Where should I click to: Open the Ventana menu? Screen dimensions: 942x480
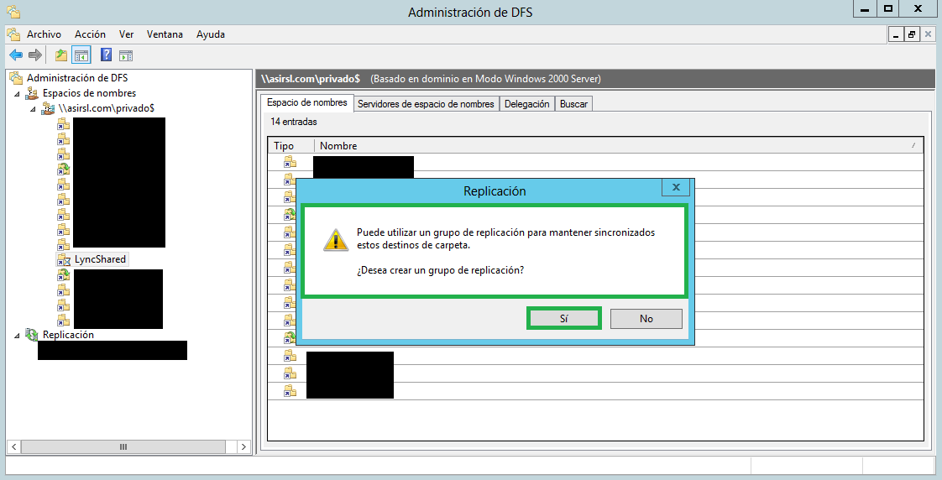coord(165,34)
